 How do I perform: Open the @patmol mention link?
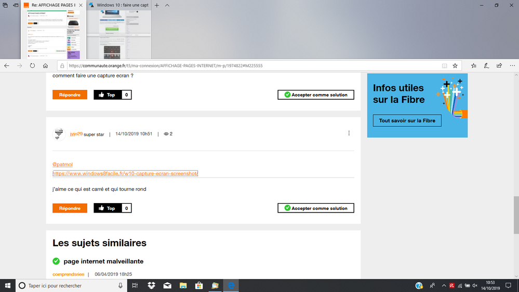click(62, 164)
